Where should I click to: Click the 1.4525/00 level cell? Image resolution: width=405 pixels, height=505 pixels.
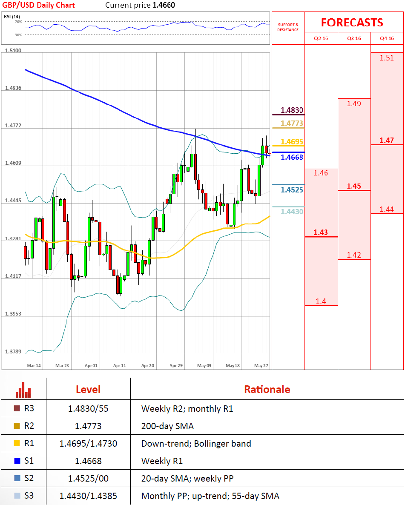[x=88, y=478]
